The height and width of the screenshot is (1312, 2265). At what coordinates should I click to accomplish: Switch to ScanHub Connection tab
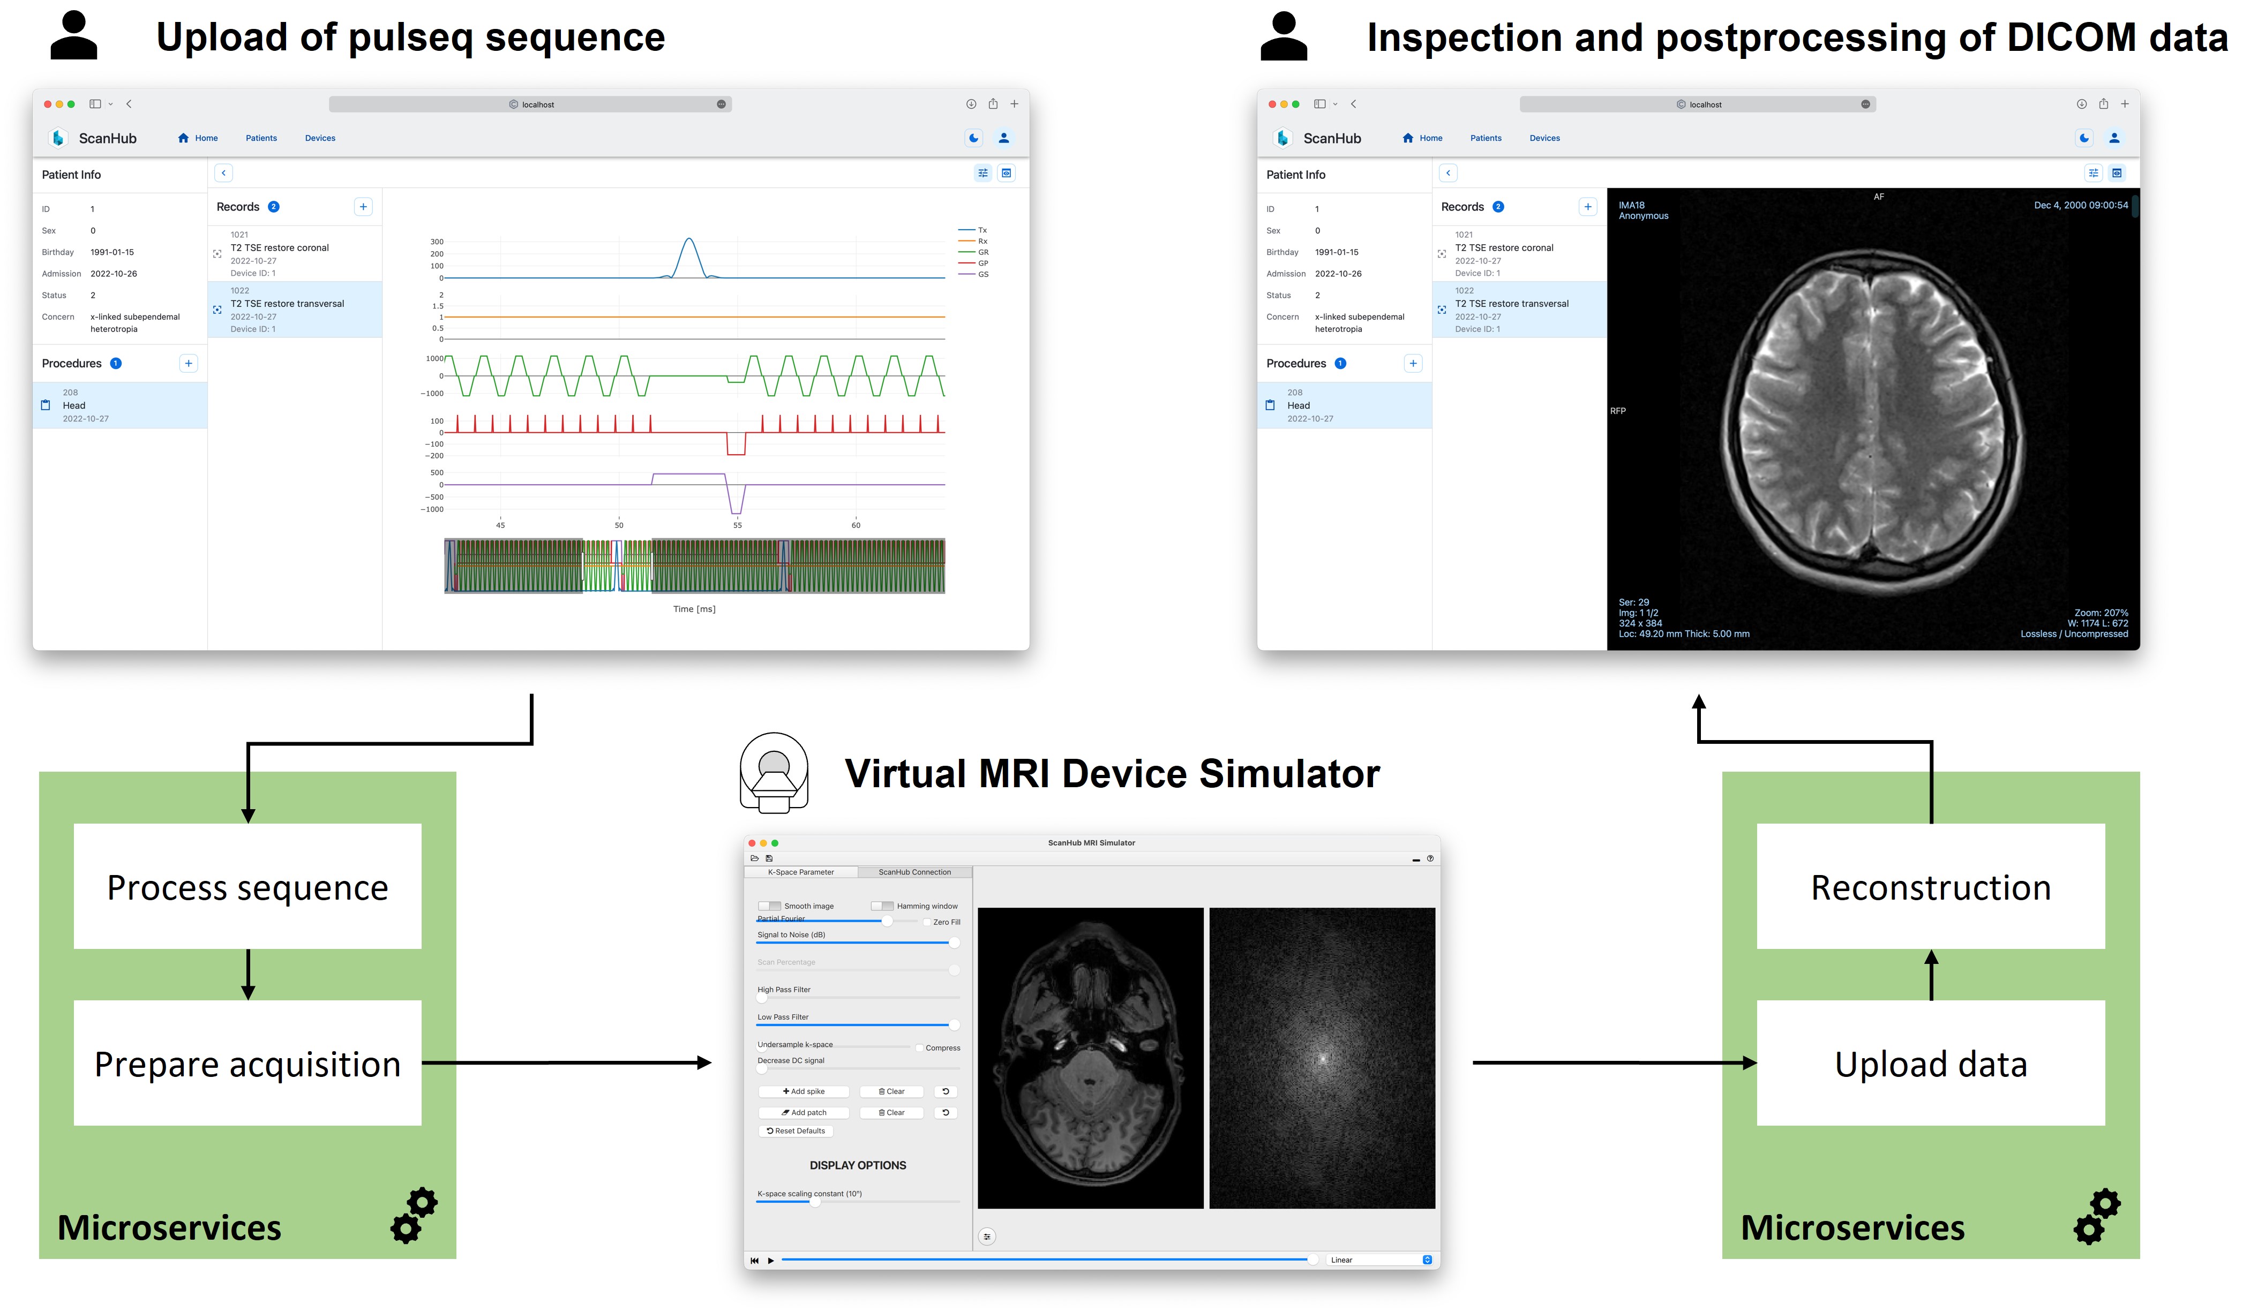tap(914, 872)
